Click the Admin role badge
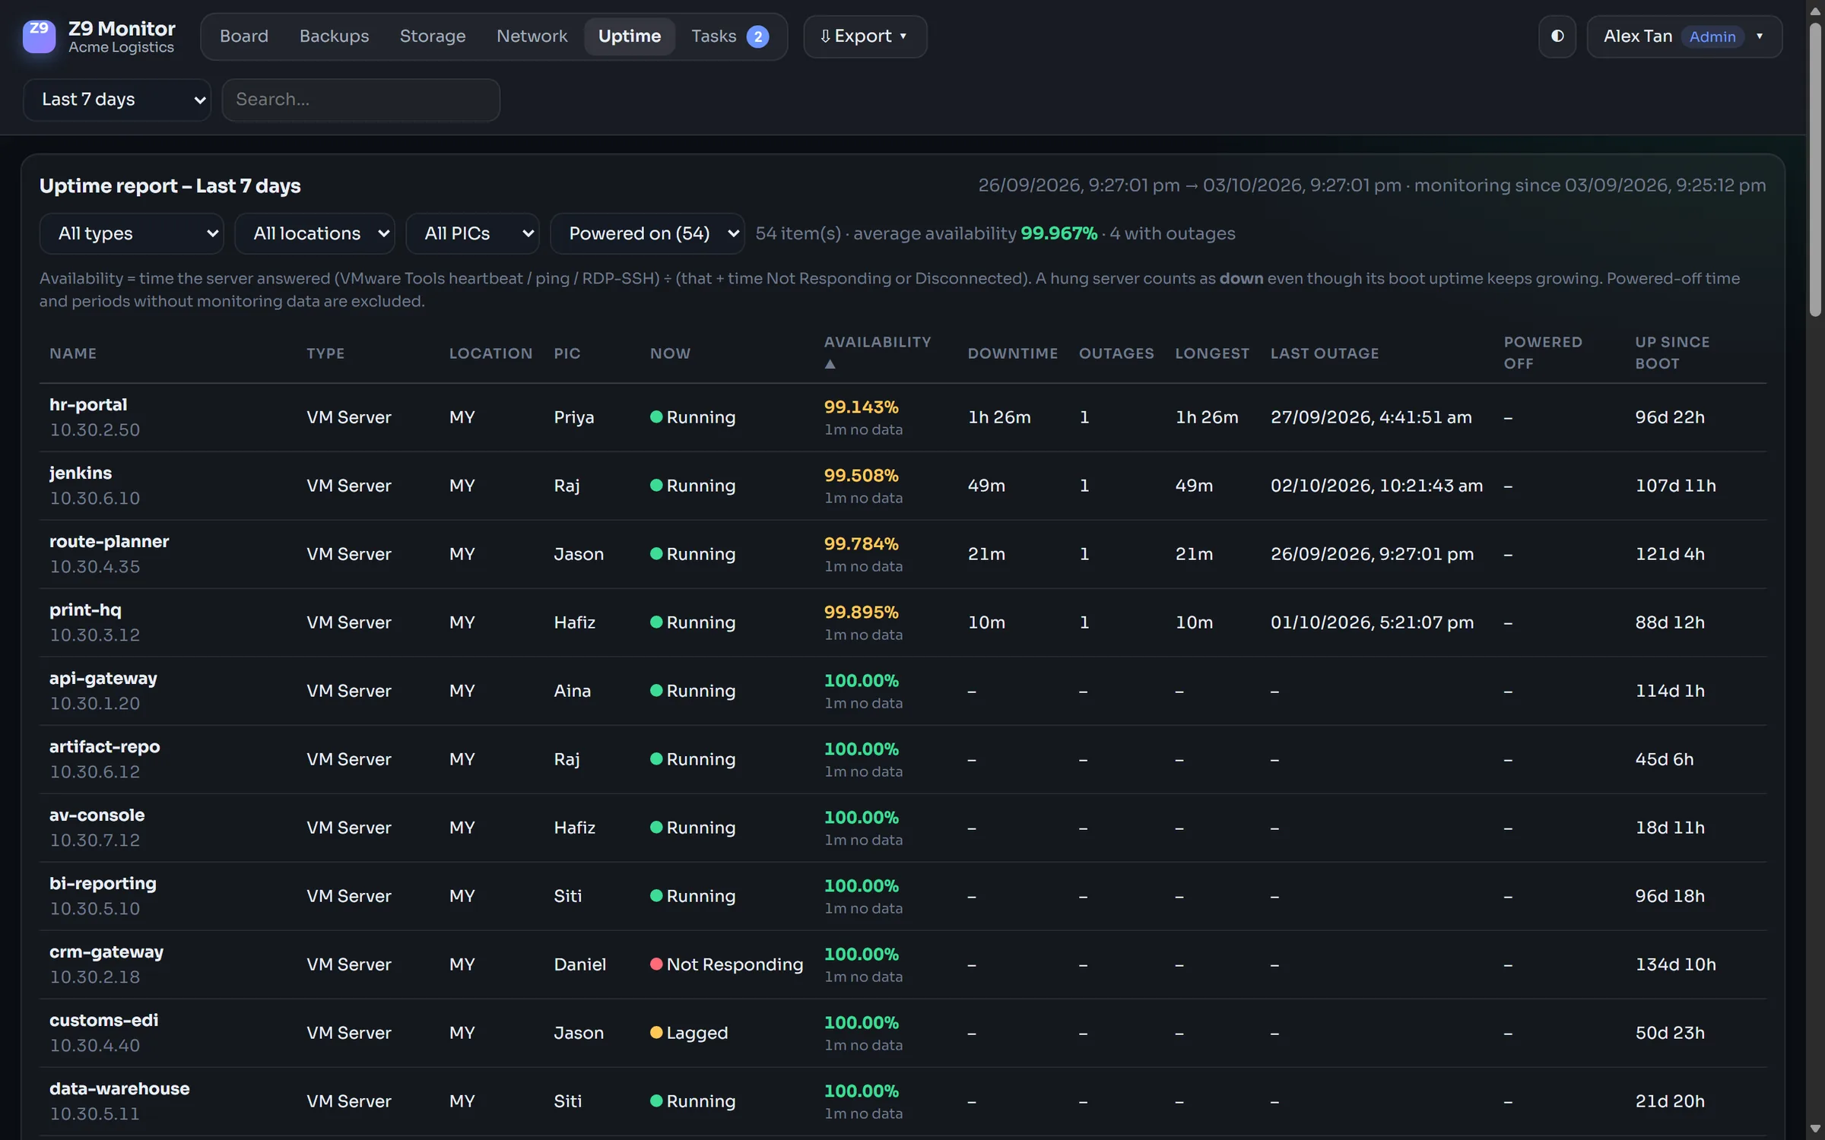Image resolution: width=1825 pixels, height=1140 pixels. (1712, 36)
